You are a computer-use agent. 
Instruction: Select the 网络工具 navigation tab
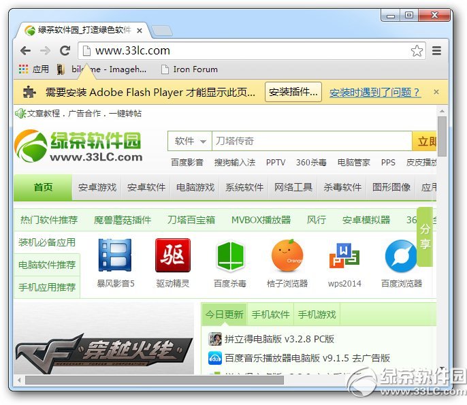point(293,187)
